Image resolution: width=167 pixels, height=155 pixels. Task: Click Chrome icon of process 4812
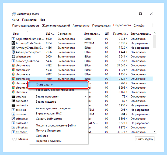tap(13, 74)
